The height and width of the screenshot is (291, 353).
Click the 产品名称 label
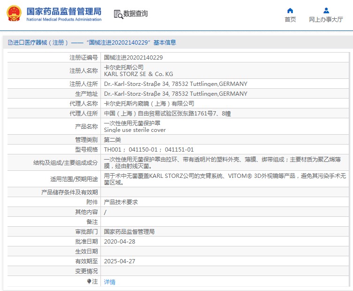click(86, 126)
